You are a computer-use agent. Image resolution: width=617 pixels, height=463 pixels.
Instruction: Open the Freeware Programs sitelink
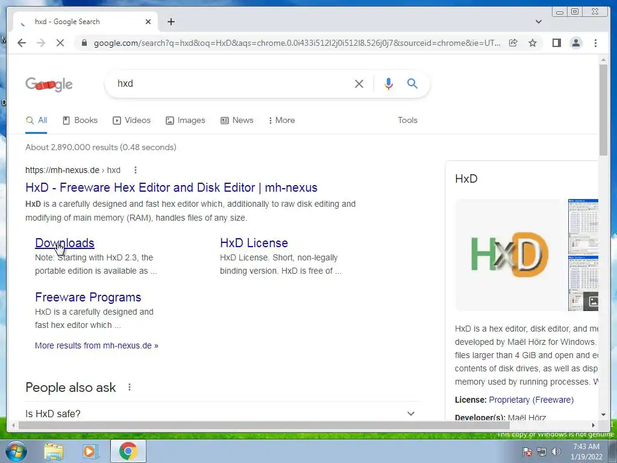point(88,297)
